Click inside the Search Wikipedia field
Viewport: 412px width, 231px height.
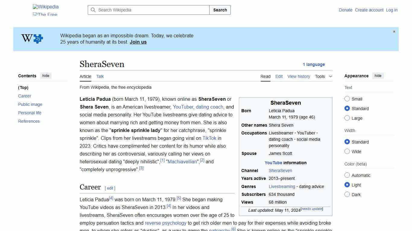tap(148, 10)
